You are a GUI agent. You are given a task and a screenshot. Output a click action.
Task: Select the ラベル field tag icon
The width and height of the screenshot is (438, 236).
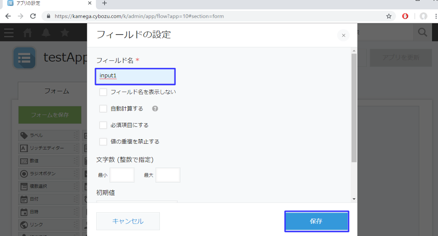point(24,136)
